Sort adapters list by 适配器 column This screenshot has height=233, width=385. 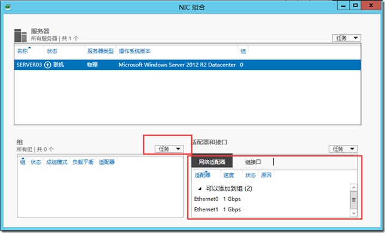[203, 175]
